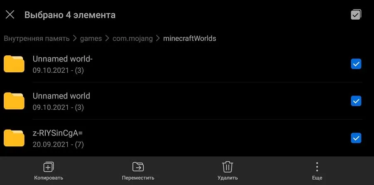The width and height of the screenshot is (374, 185).
Task: Select minecraftWorlds breadcrumb item
Action: click(x=189, y=38)
